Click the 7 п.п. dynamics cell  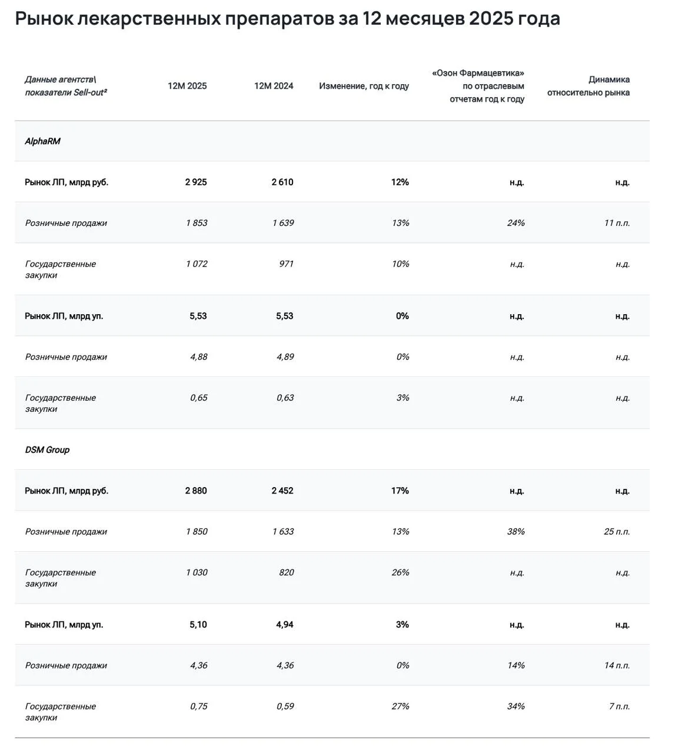[620, 706]
